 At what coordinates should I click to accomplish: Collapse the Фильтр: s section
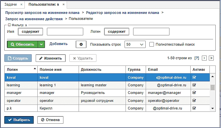[9, 25]
